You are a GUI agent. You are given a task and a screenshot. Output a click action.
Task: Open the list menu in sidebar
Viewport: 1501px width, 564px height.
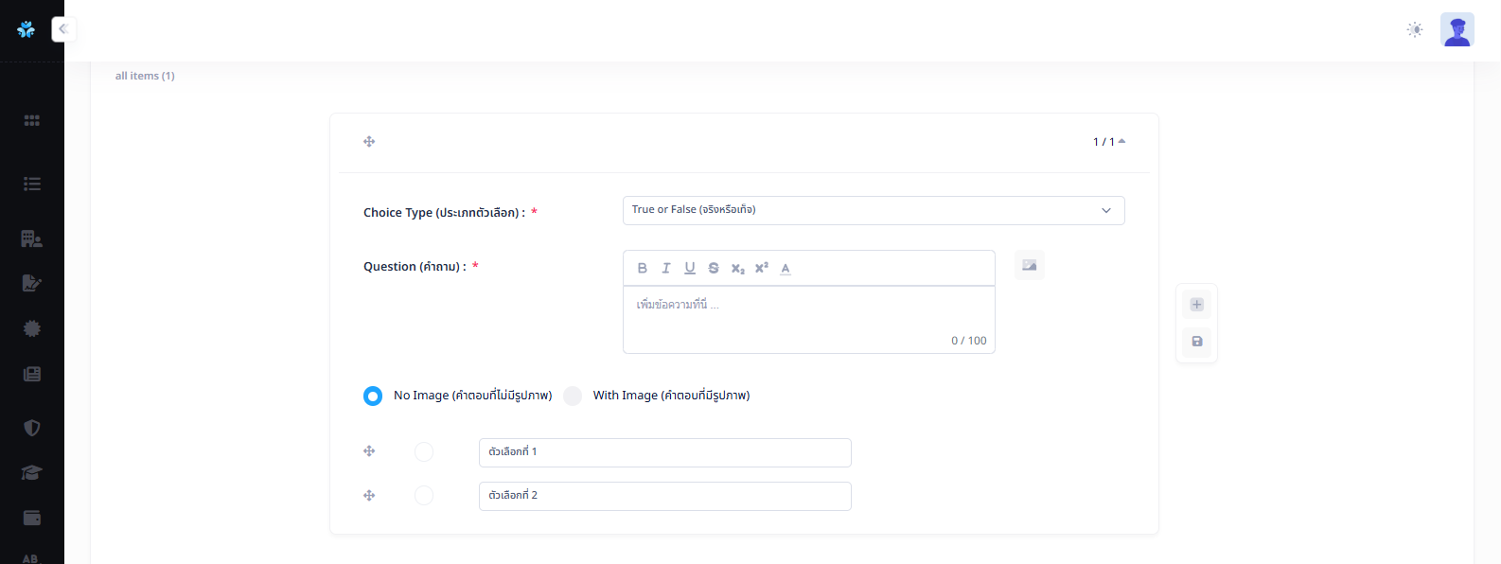pyautogui.click(x=32, y=185)
